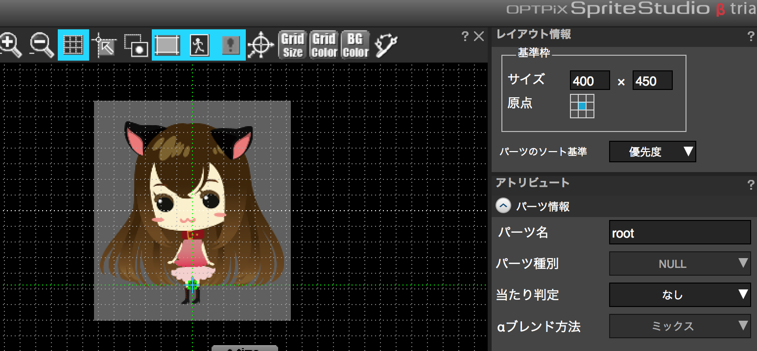Open help for レイアウト情報 panel

point(751,36)
